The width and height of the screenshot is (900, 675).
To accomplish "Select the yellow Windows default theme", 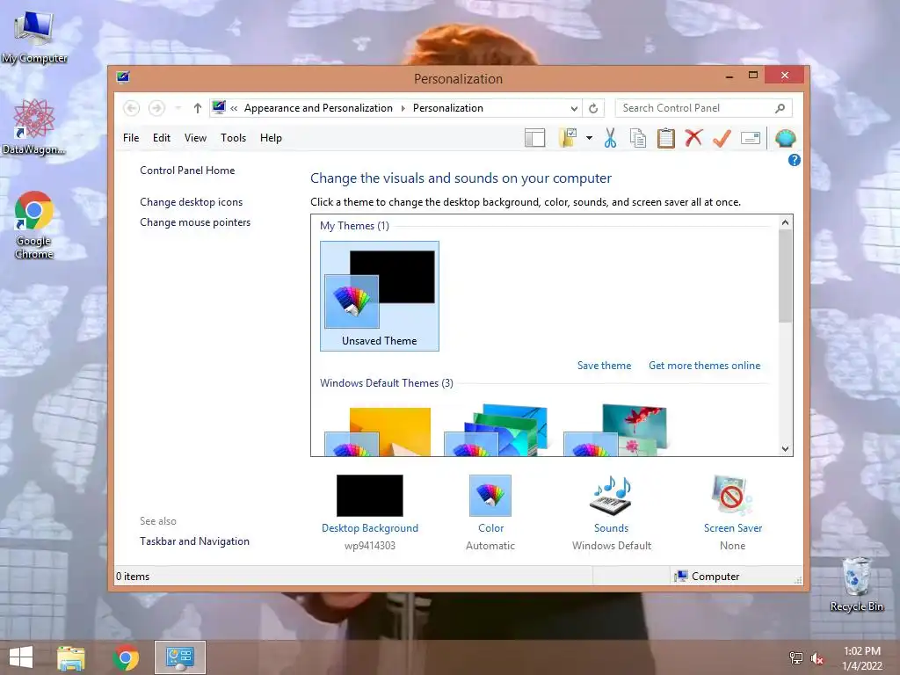I will pos(378,432).
